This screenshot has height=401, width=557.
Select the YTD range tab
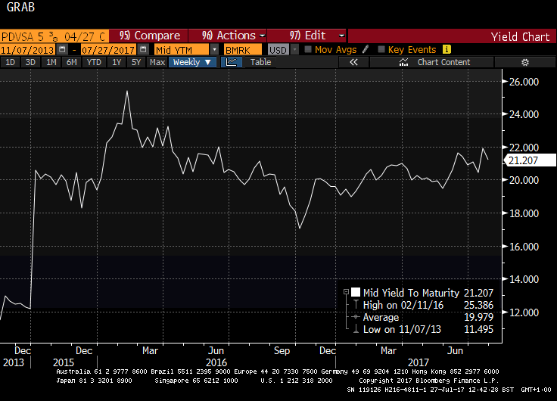pos(94,62)
